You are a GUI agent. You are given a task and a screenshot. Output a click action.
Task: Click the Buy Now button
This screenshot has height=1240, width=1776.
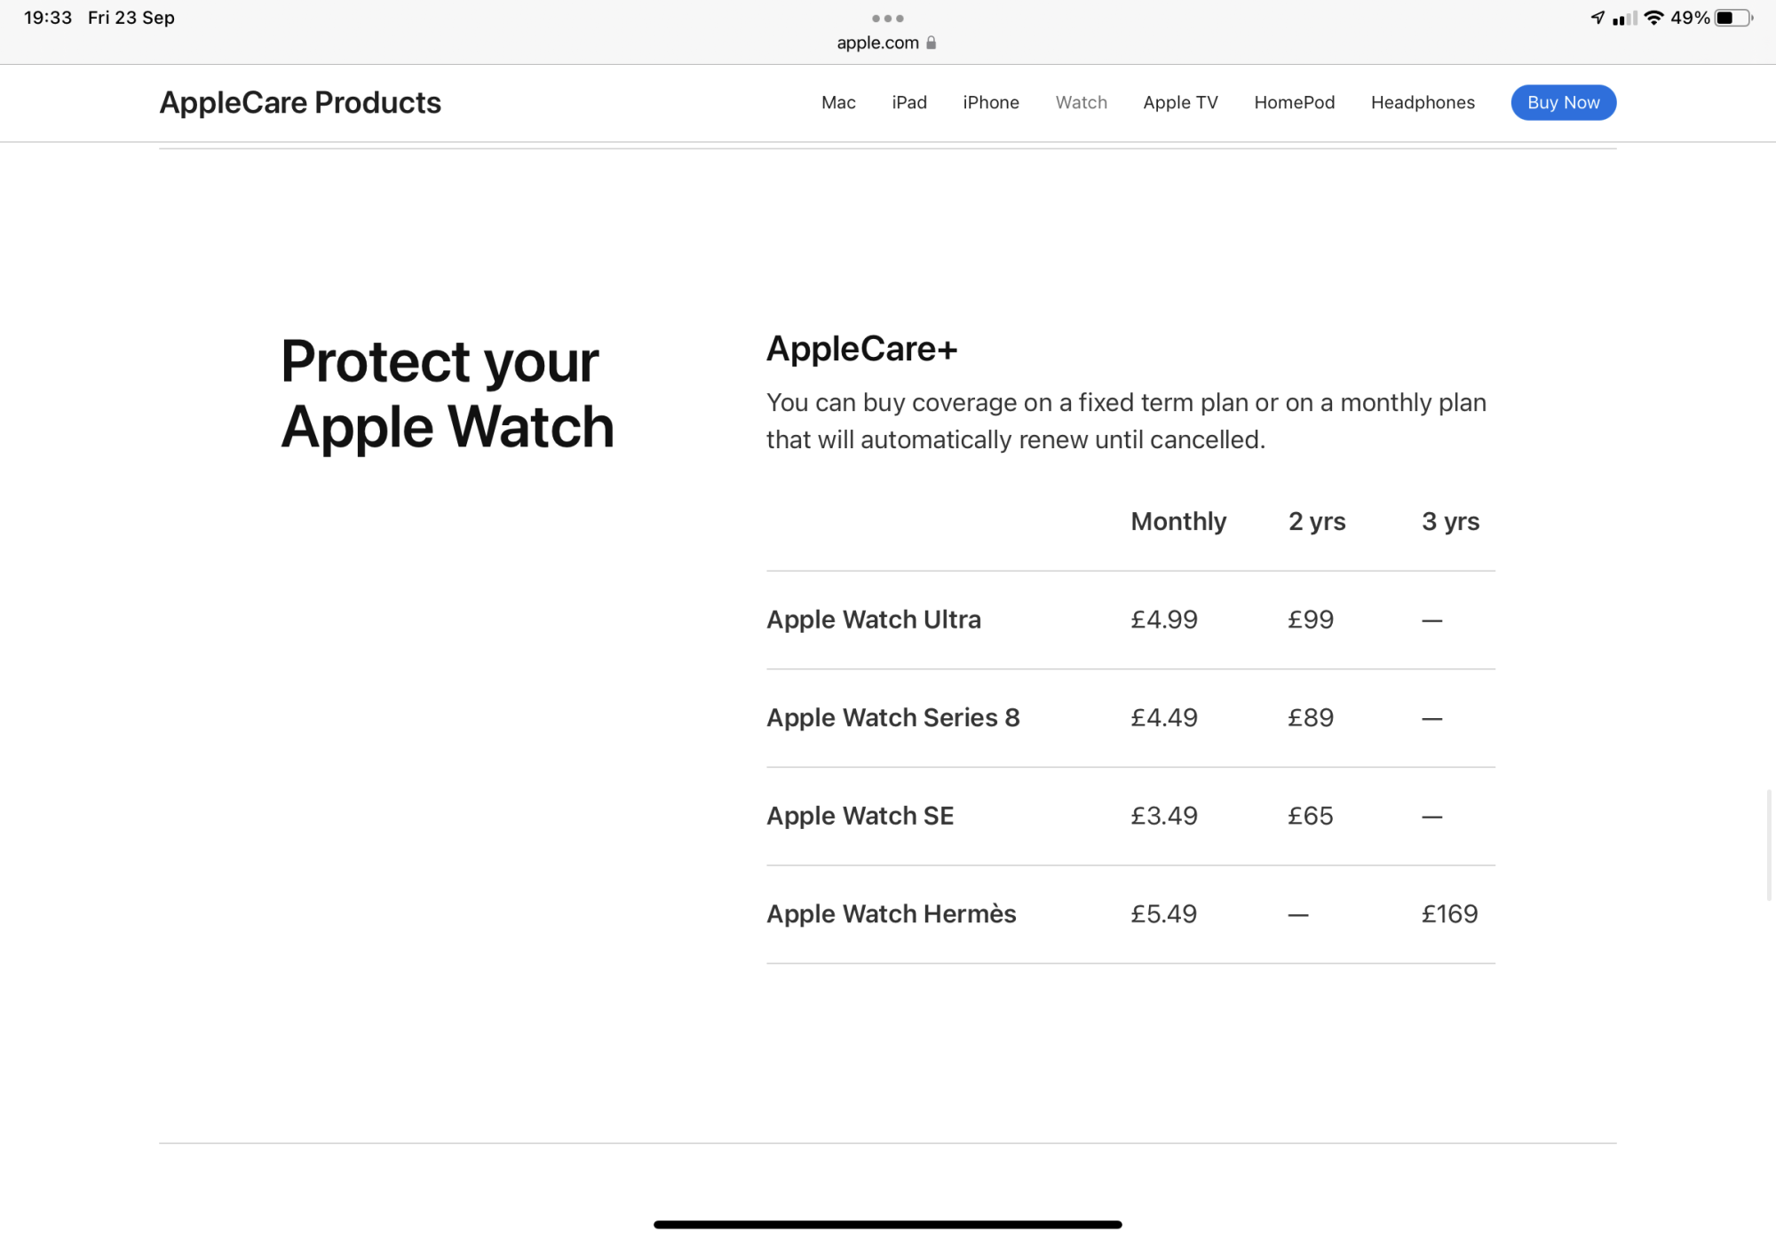click(x=1563, y=102)
